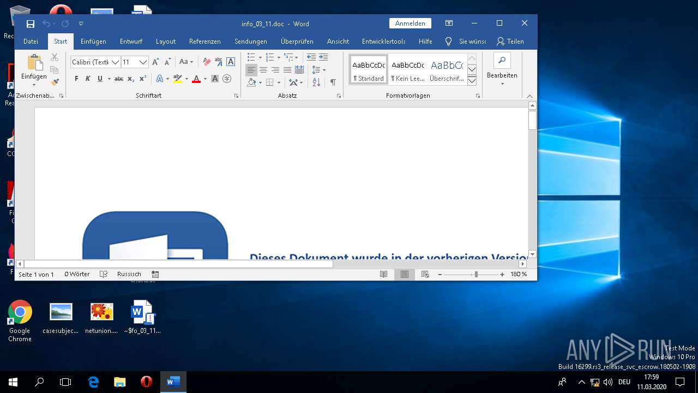698x393 pixels.
Task: Toggle character border framed A button
Action: click(x=231, y=62)
